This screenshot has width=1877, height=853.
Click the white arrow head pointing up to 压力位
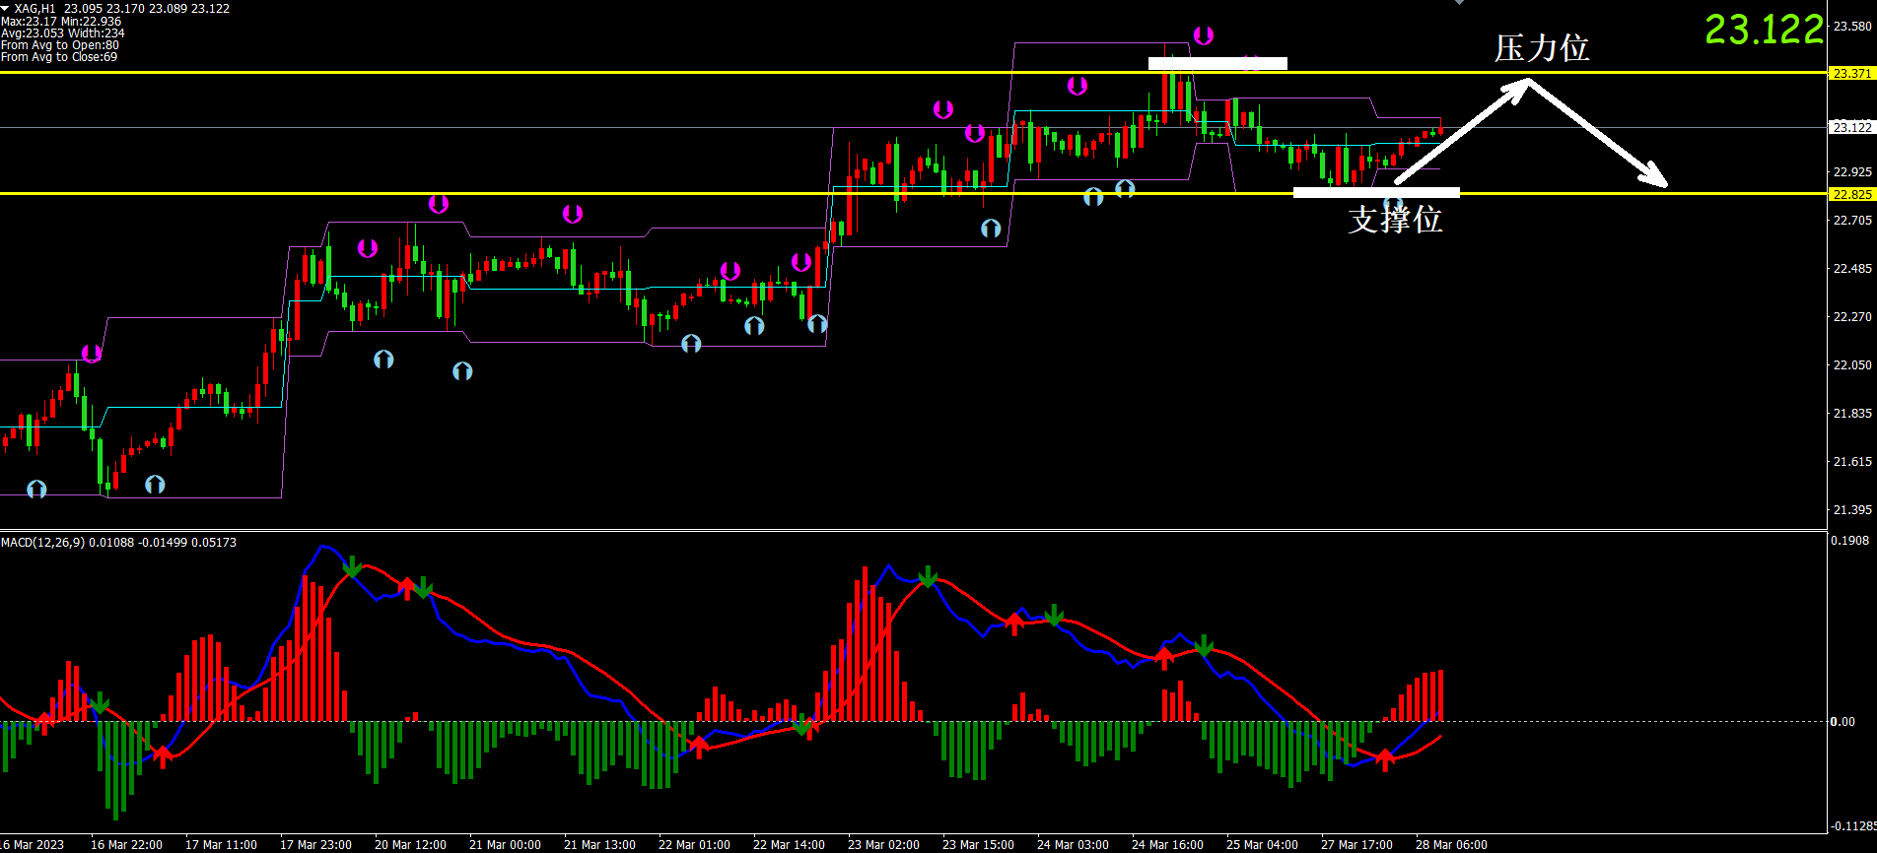[1518, 87]
